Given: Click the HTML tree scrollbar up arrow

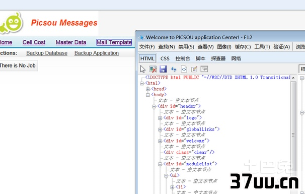Looking at the screenshot, I should (293, 78).
